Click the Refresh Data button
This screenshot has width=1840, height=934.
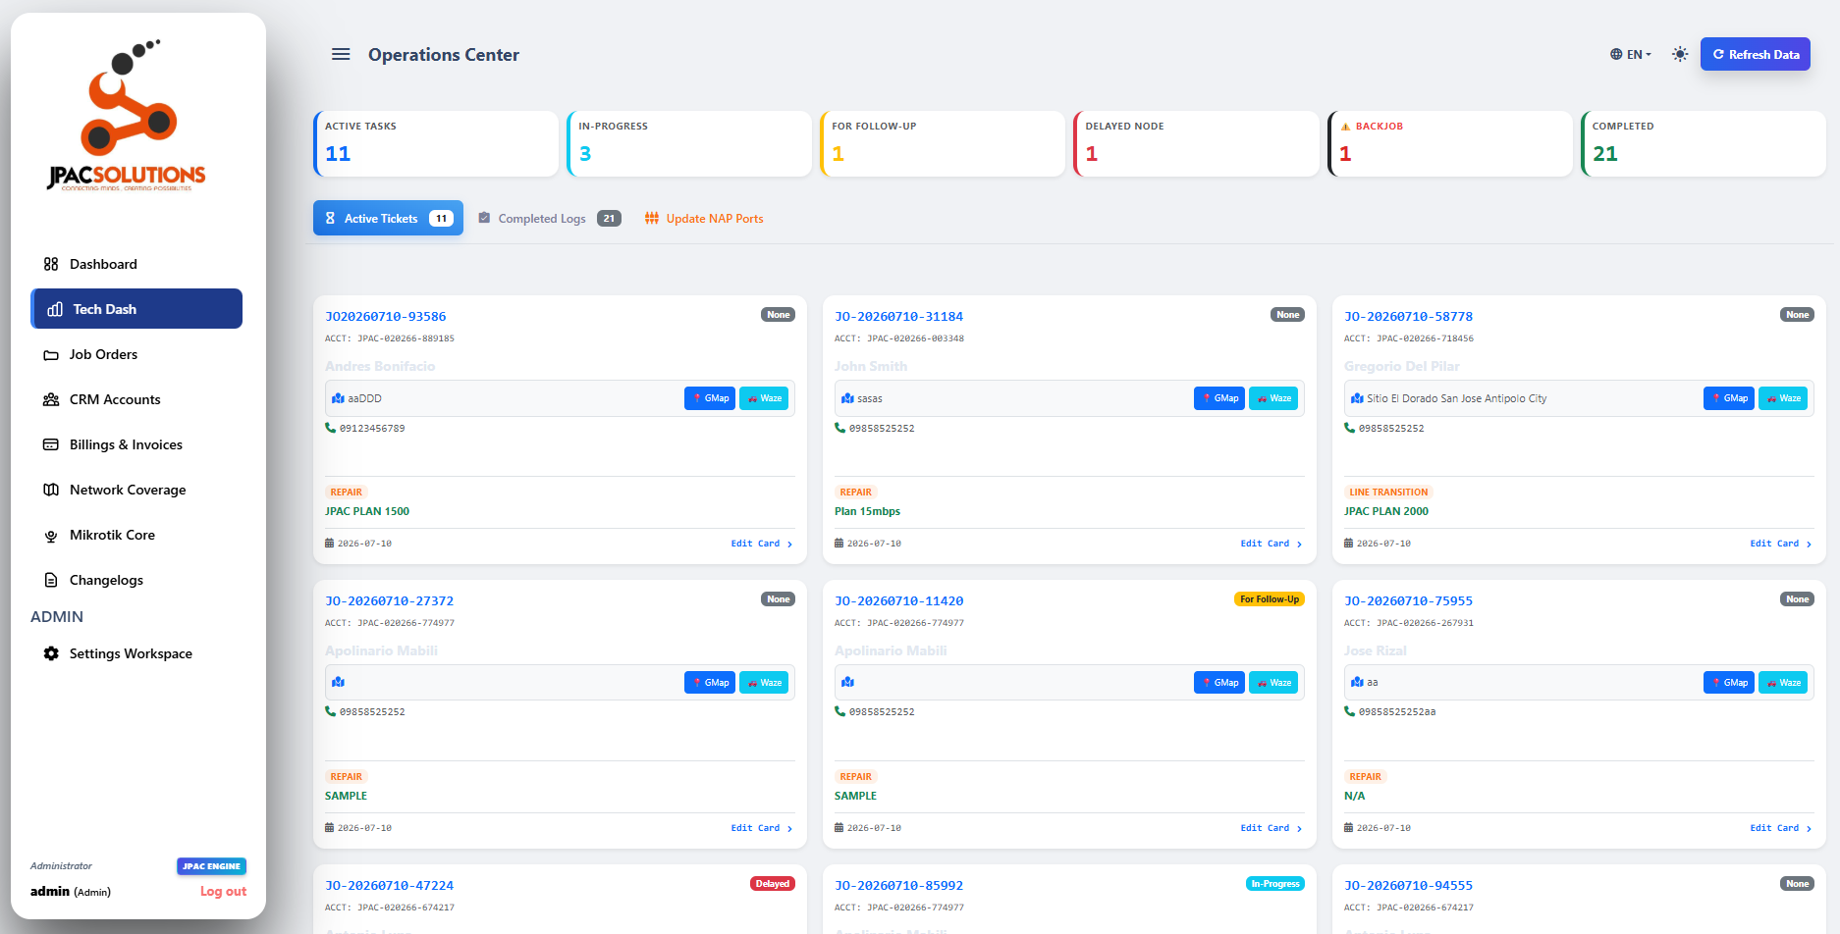pyautogui.click(x=1756, y=54)
